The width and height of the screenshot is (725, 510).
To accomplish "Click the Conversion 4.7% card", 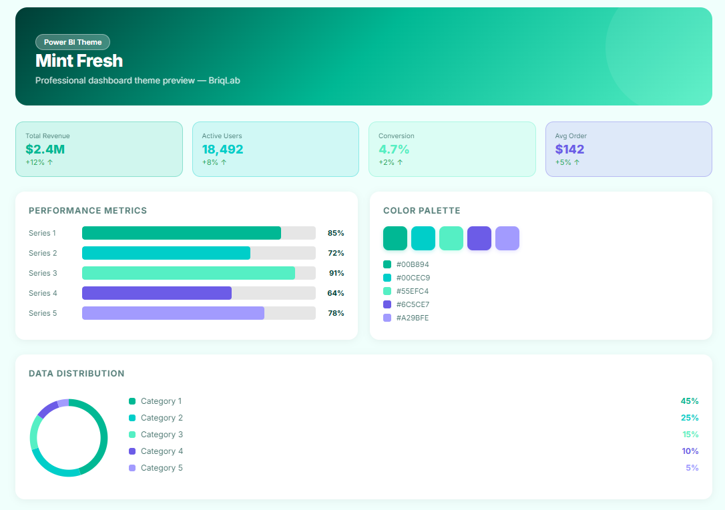I will [452, 149].
